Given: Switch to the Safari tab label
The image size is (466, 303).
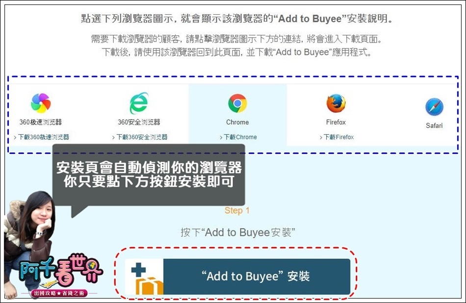Looking at the screenshot, I should tap(434, 126).
